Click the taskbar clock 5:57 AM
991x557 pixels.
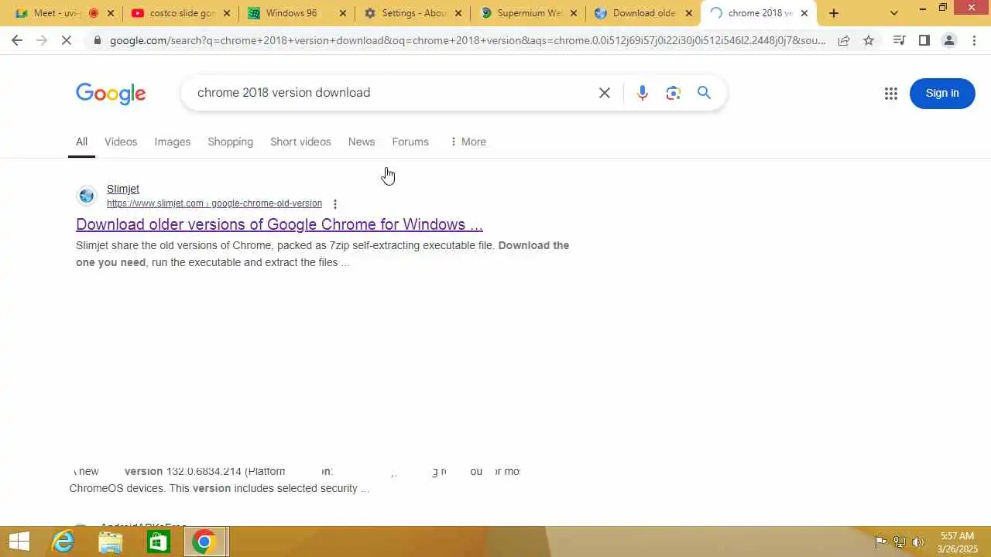957,535
